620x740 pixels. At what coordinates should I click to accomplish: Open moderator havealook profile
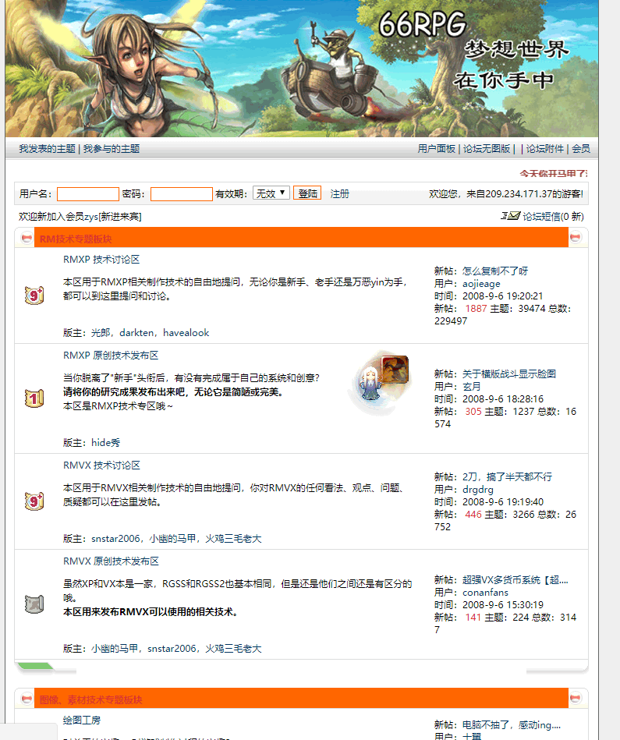click(186, 333)
